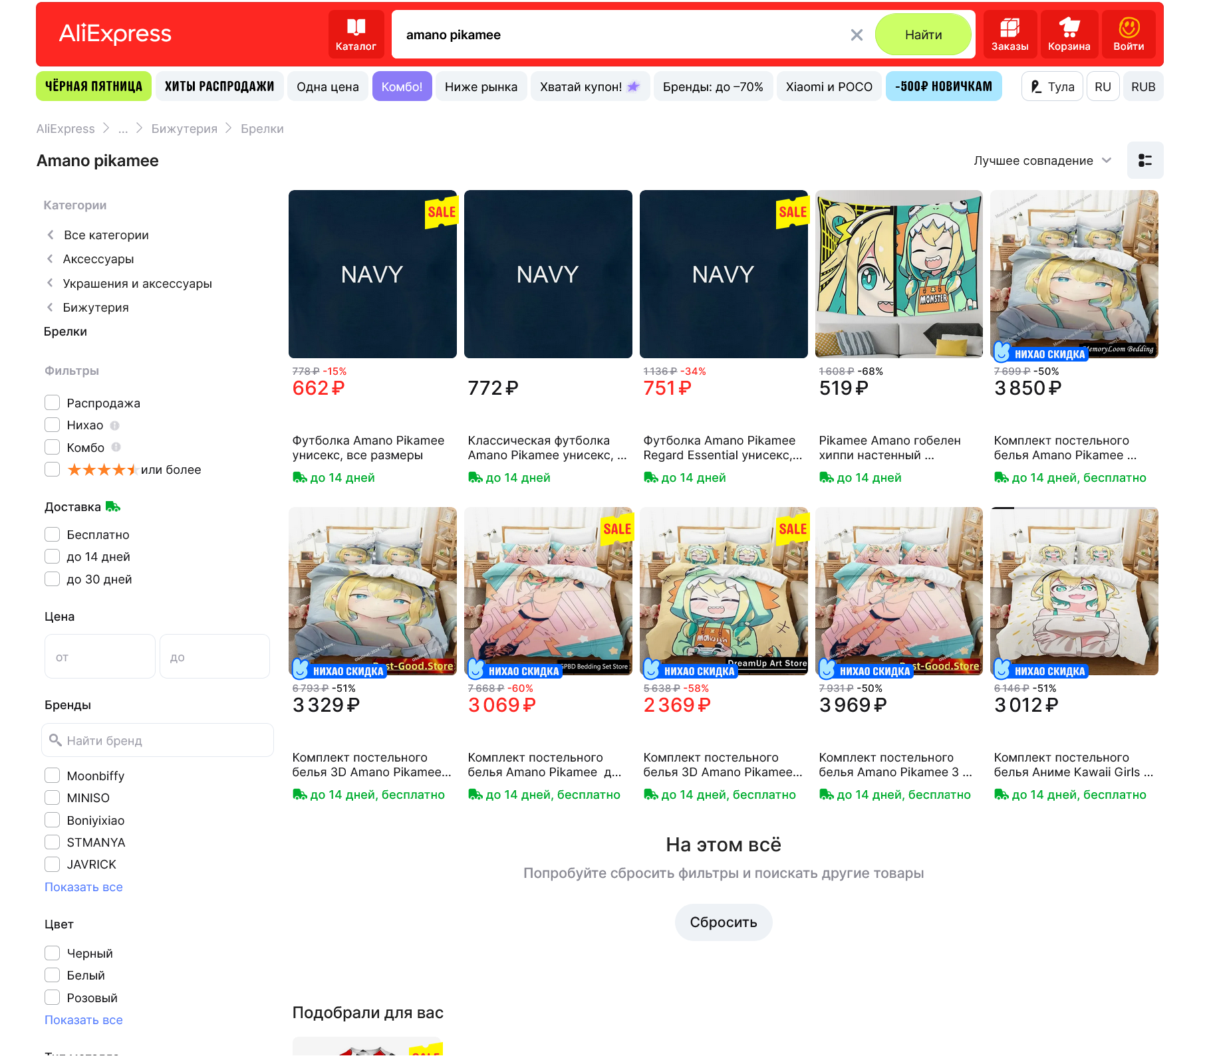Viewport: 1209px width, 1056px height.
Task: Click the minimum price 'от' field
Action: (x=100, y=657)
